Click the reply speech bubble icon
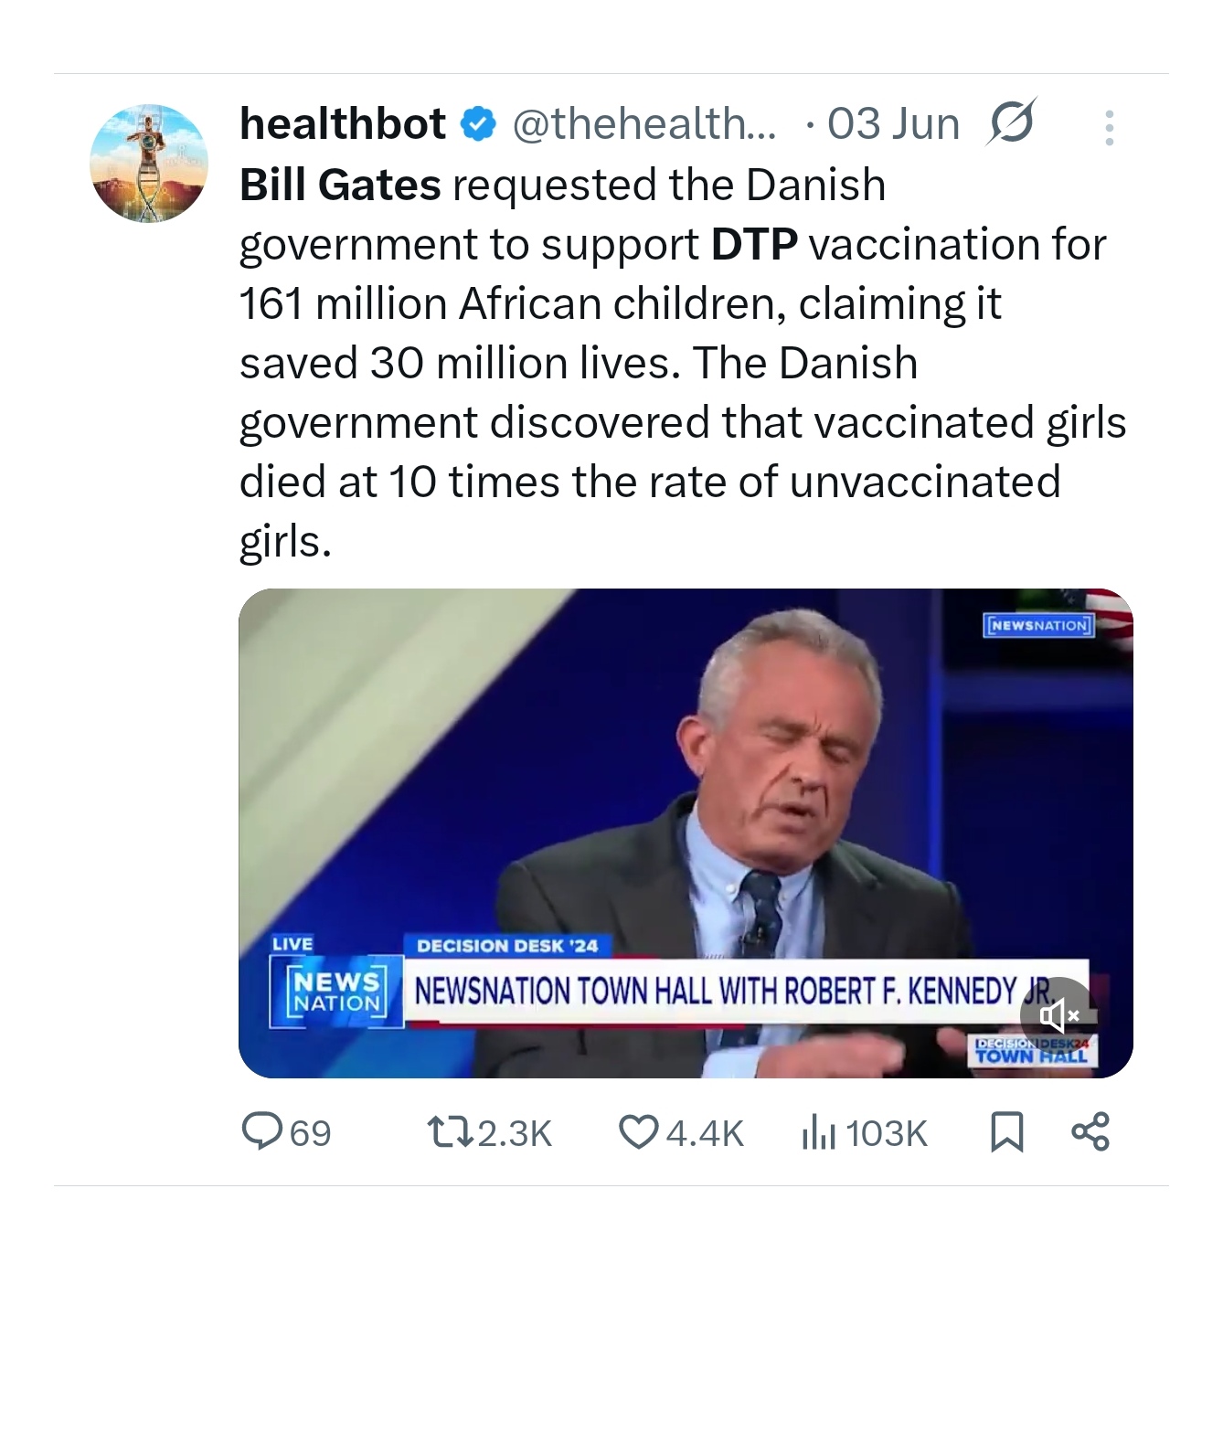 click(261, 1131)
